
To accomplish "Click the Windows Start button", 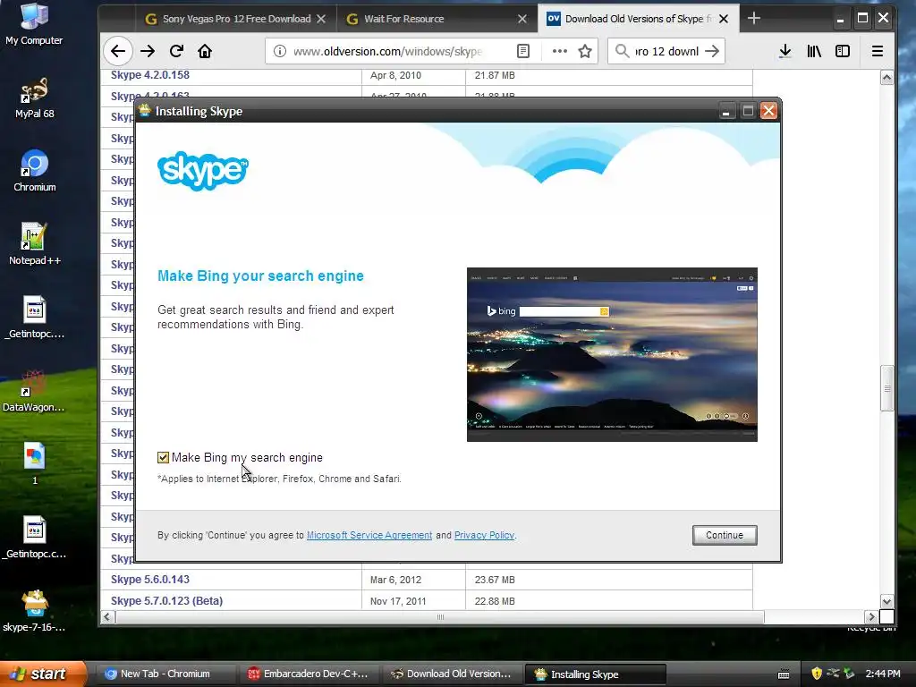I will pyautogui.click(x=43, y=674).
